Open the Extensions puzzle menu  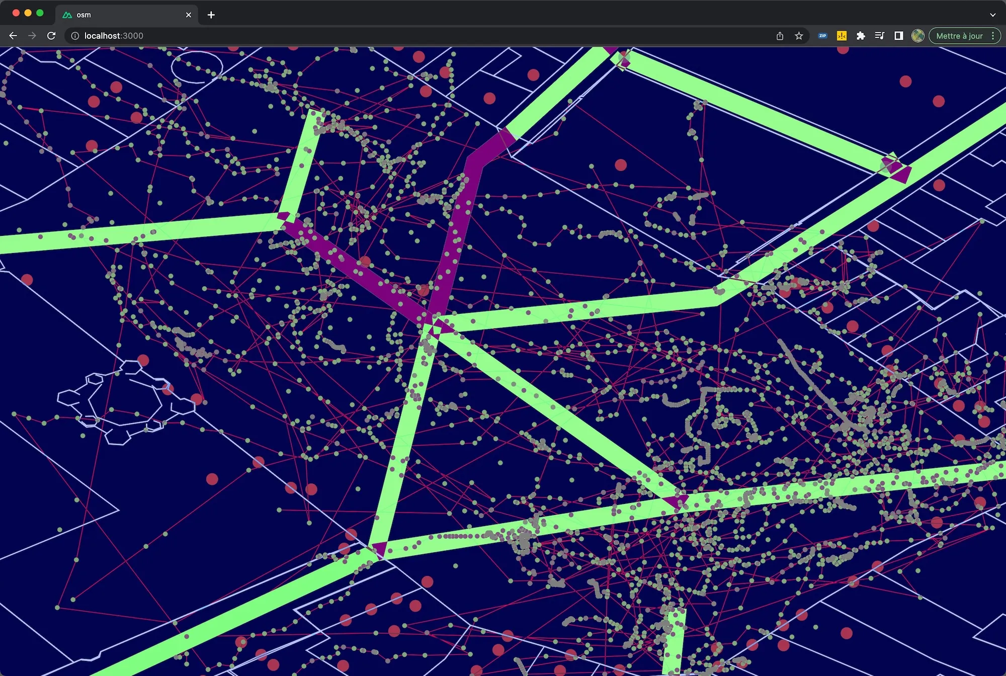point(861,36)
